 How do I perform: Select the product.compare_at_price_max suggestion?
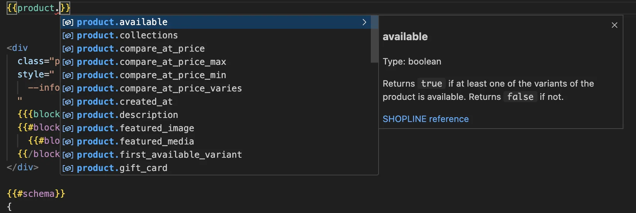click(x=151, y=62)
